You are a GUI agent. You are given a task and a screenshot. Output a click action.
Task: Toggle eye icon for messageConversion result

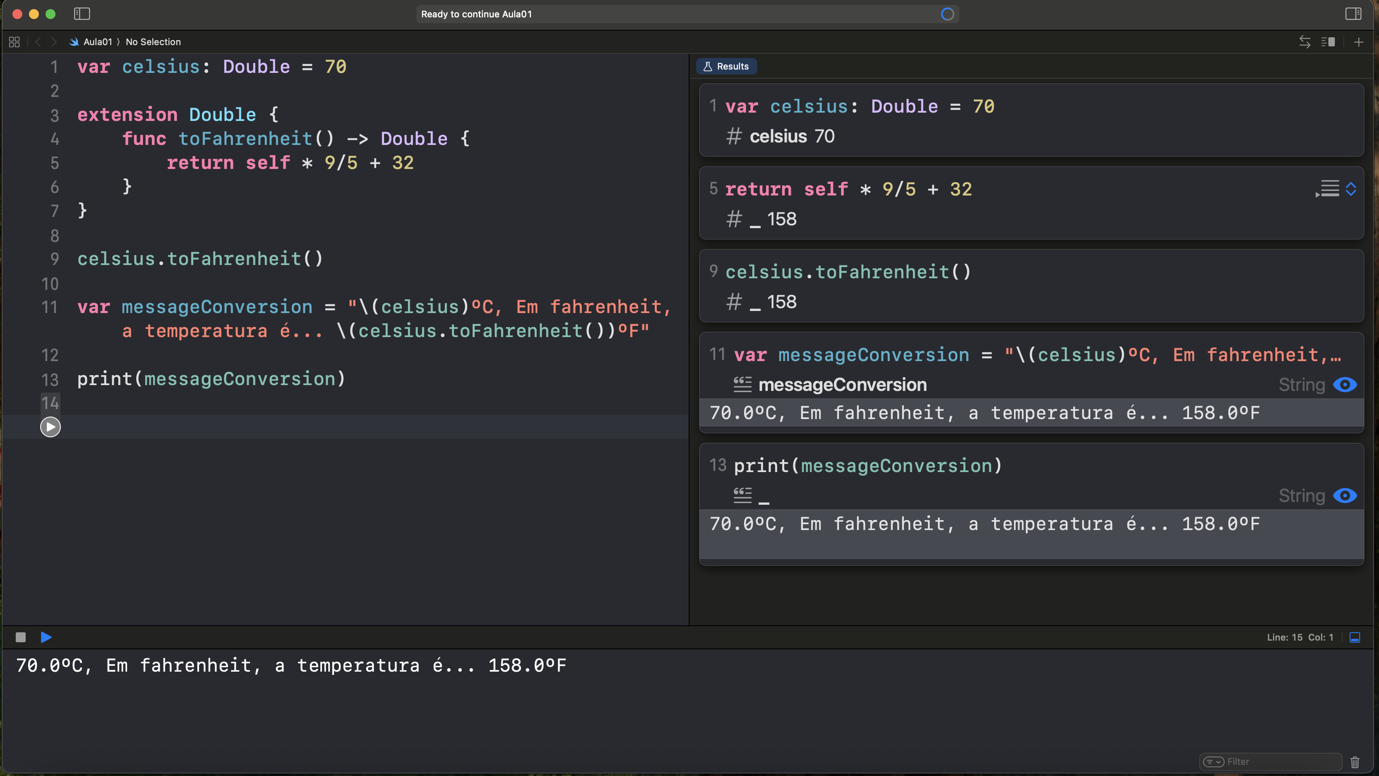click(x=1345, y=385)
